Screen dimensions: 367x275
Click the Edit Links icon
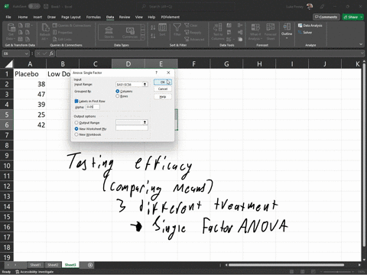pyautogui.click(x=55, y=39)
